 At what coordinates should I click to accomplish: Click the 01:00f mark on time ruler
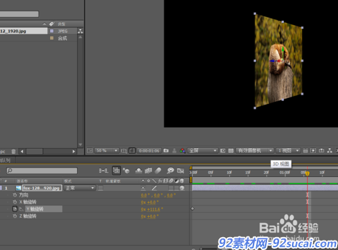285,172
